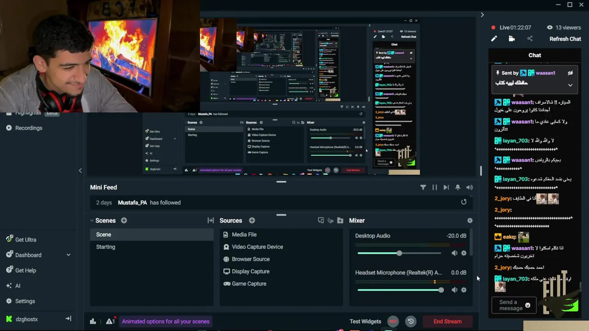Click the dzghostx account name
This screenshot has height=331, width=589.
click(x=27, y=319)
